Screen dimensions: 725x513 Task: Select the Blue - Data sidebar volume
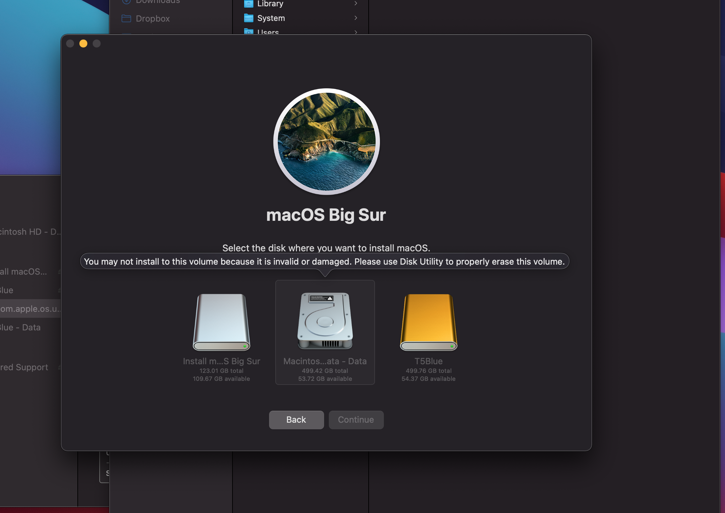(x=21, y=327)
